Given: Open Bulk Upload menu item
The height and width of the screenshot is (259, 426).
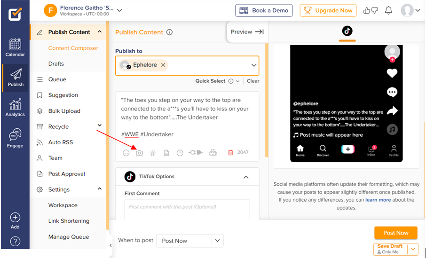Looking at the screenshot, I should point(64,111).
